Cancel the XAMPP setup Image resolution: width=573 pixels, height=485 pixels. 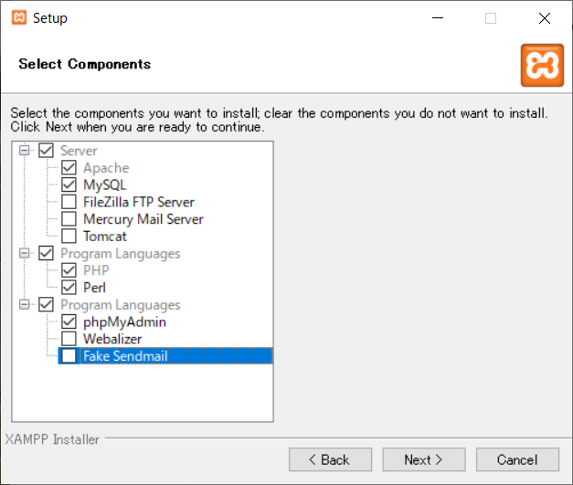(x=517, y=459)
